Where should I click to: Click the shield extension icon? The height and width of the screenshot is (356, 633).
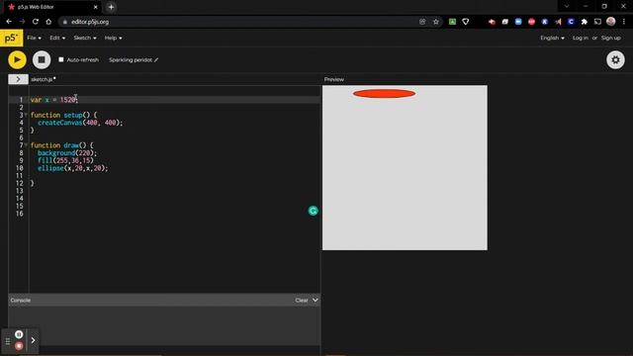point(466,22)
